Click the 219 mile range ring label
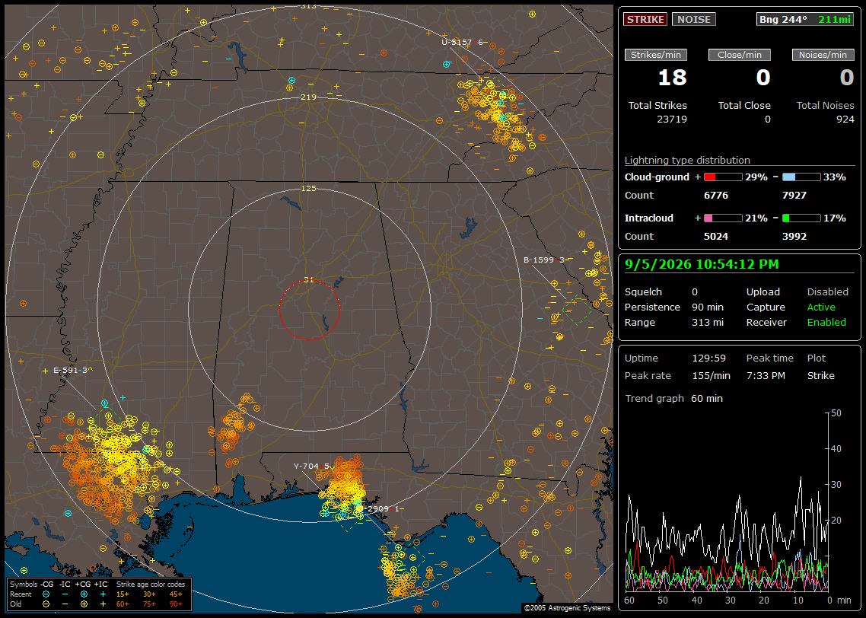 tap(308, 97)
